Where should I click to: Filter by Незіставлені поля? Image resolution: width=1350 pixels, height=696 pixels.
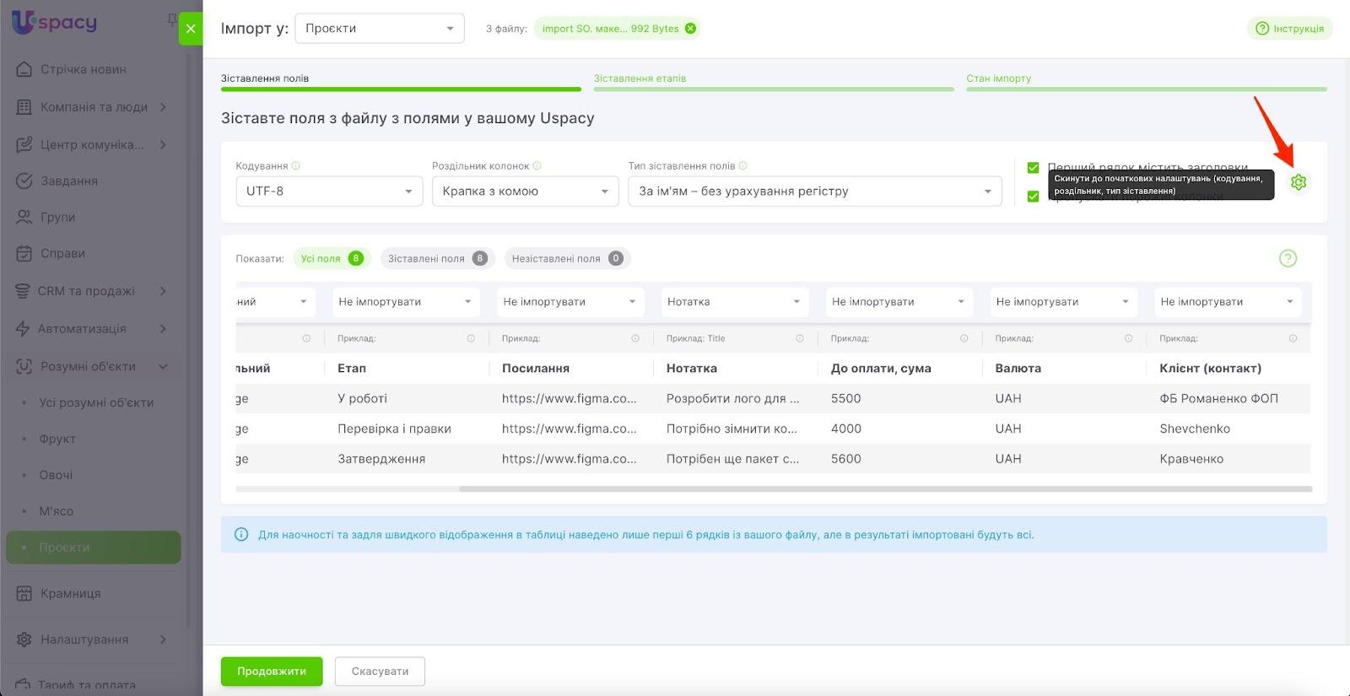point(566,259)
